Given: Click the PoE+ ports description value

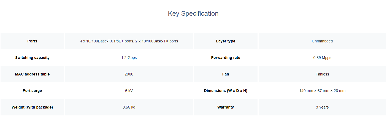Looking at the screenshot, I should tap(129, 41).
